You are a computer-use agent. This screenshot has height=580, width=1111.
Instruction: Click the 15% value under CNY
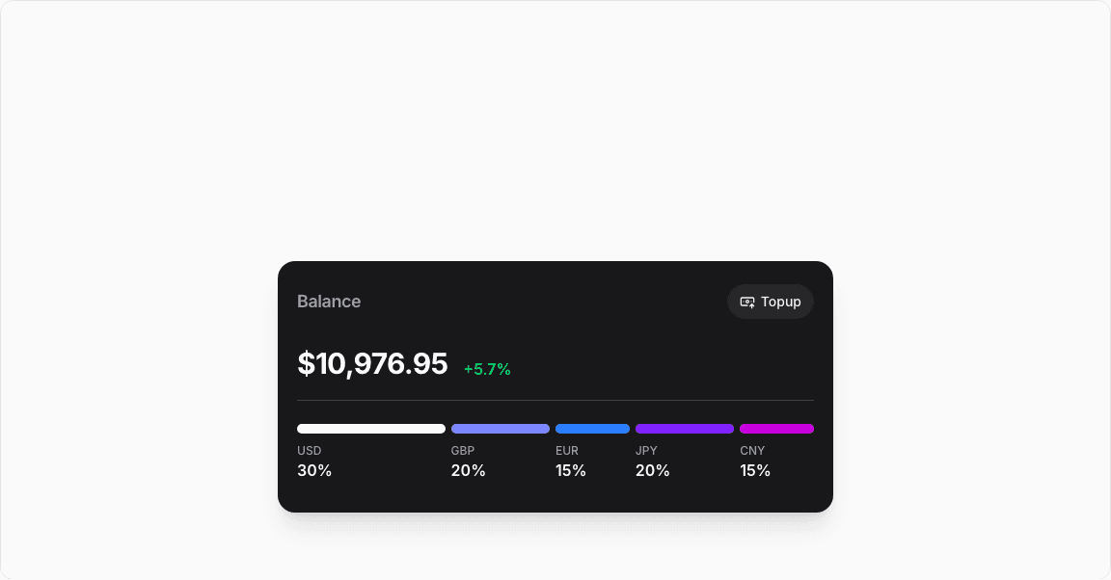(755, 471)
